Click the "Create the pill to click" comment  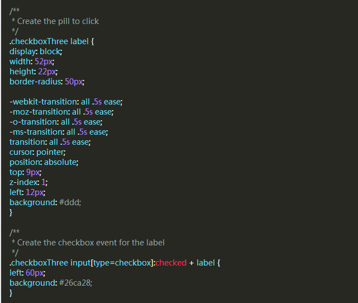(x=58, y=21)
